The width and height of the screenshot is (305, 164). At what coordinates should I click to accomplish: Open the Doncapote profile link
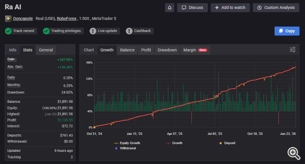coord(23,19)
